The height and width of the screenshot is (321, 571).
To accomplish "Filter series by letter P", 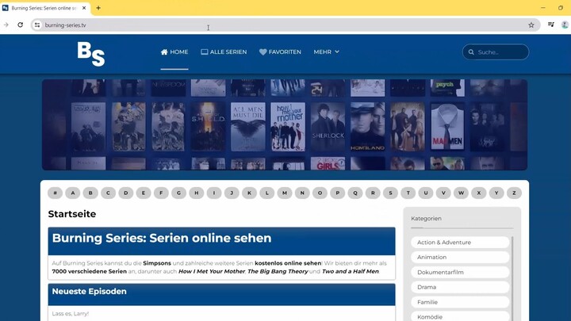I will 338,193.
